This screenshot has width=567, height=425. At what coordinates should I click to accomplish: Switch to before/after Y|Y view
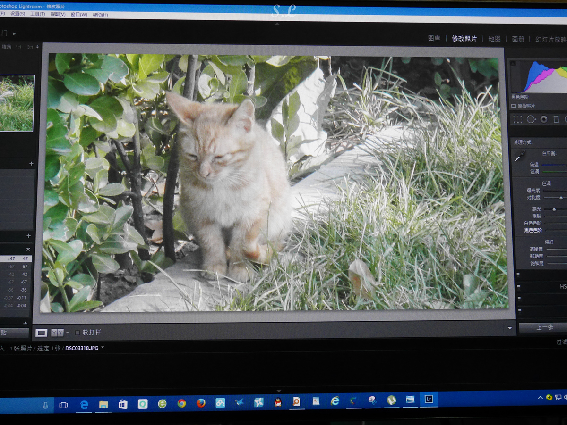pos(57,333)
